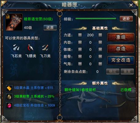
Task: Click the 暗影通宝匣 item icon
Action: pyautogui.click(x=14, y=22)
